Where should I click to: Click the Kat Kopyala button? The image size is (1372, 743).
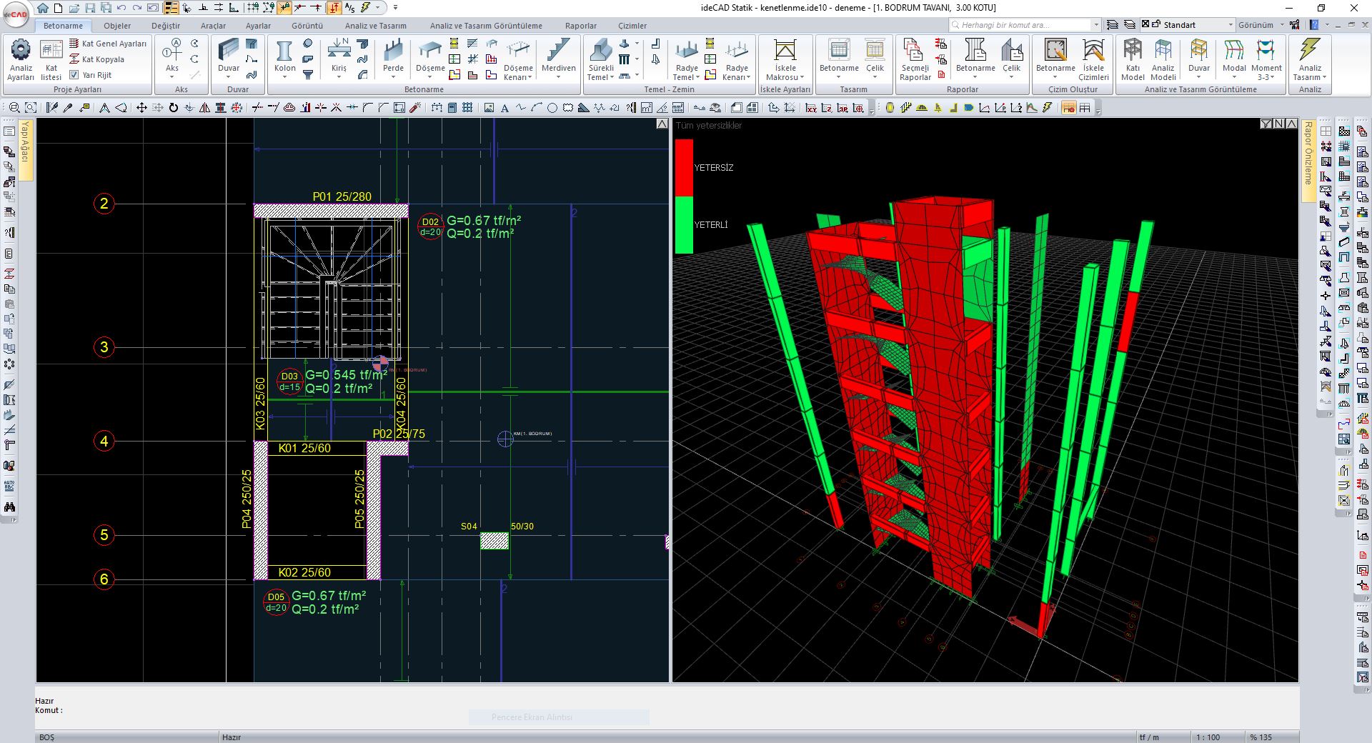tap(96, 59)
